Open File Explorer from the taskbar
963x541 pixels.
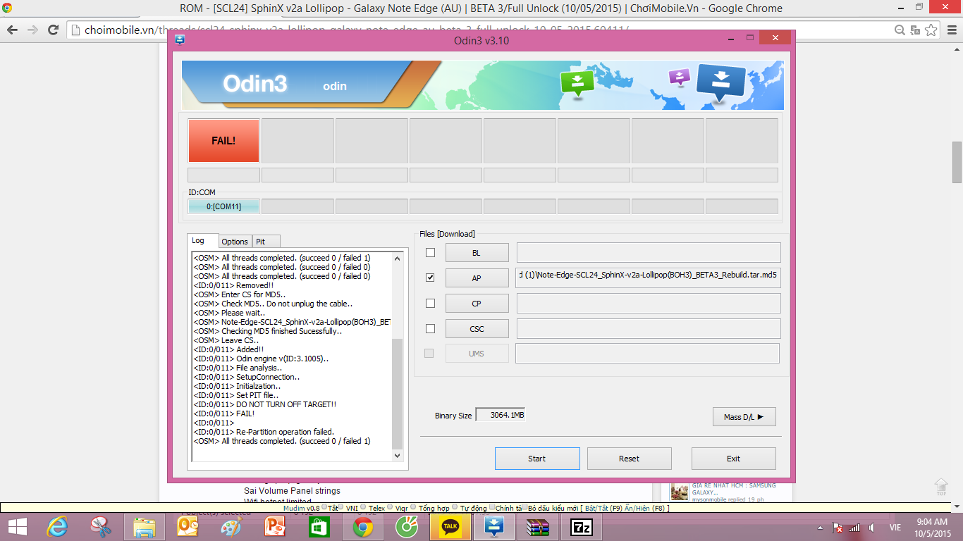pos(145,527)
